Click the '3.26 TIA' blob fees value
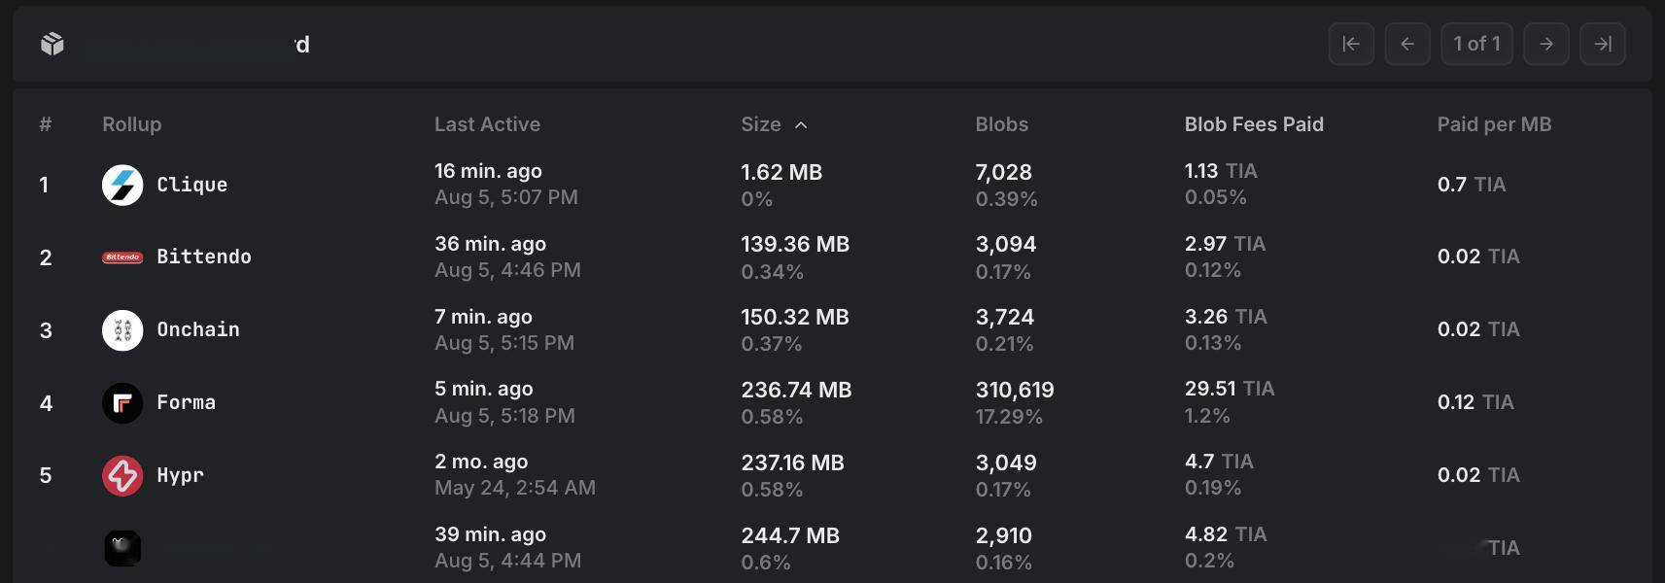Screen dimensions: 1665x583 (1226, 317)
